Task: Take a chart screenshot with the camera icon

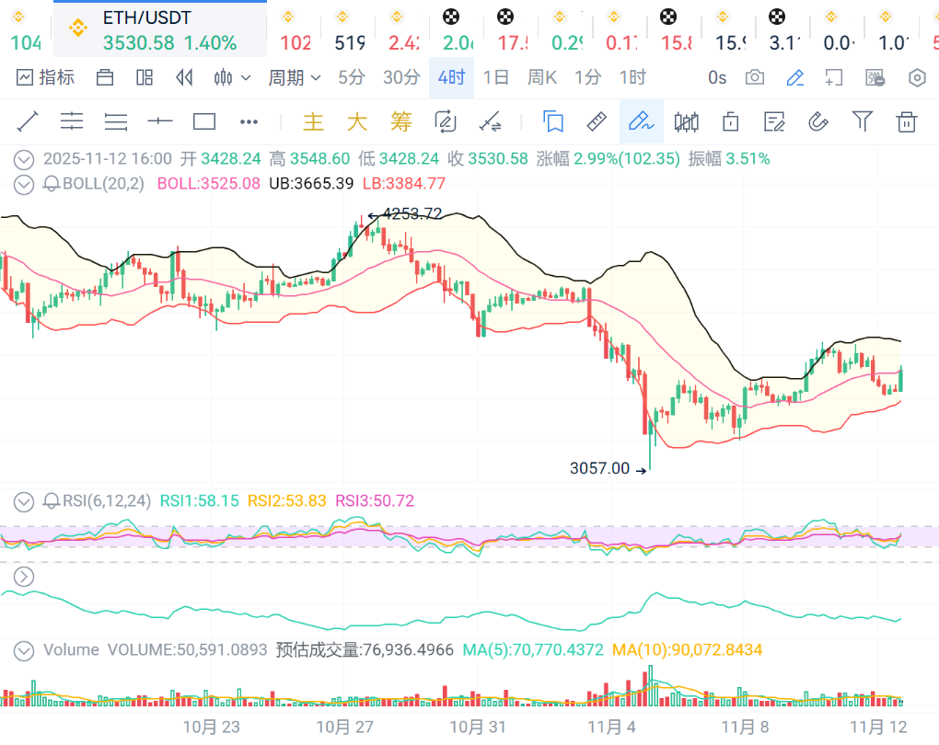Action: click(x=755, y=77)
